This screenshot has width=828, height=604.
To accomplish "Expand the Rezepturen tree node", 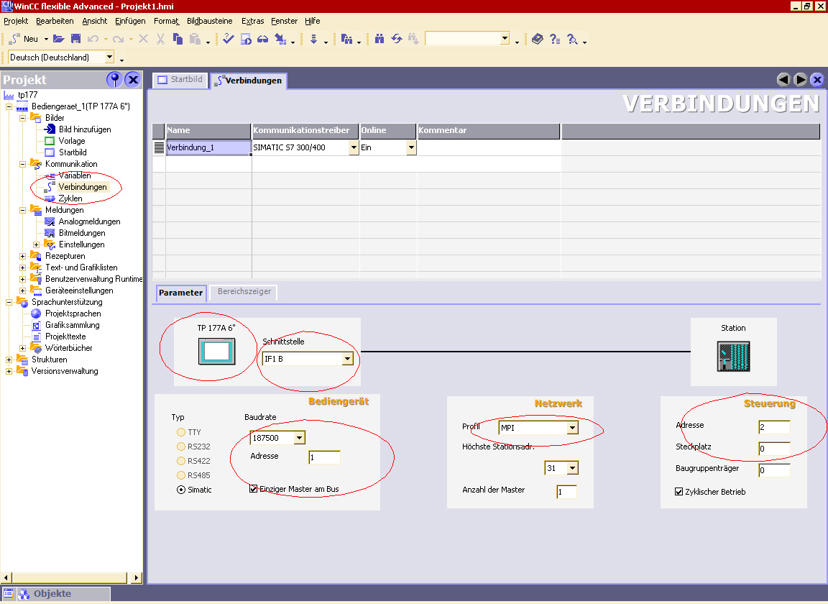I will [23, 256].
